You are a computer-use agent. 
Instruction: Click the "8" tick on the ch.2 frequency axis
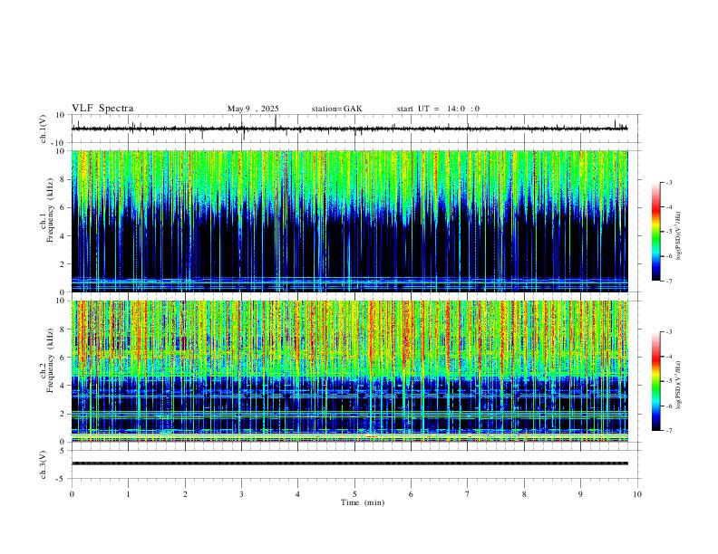coord(63,330)
